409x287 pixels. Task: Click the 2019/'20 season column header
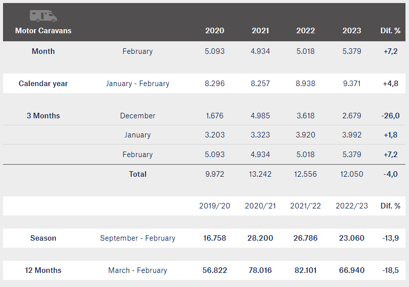click(215, 205)
